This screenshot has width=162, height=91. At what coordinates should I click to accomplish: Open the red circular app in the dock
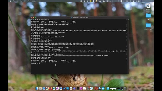pos(96,88)
